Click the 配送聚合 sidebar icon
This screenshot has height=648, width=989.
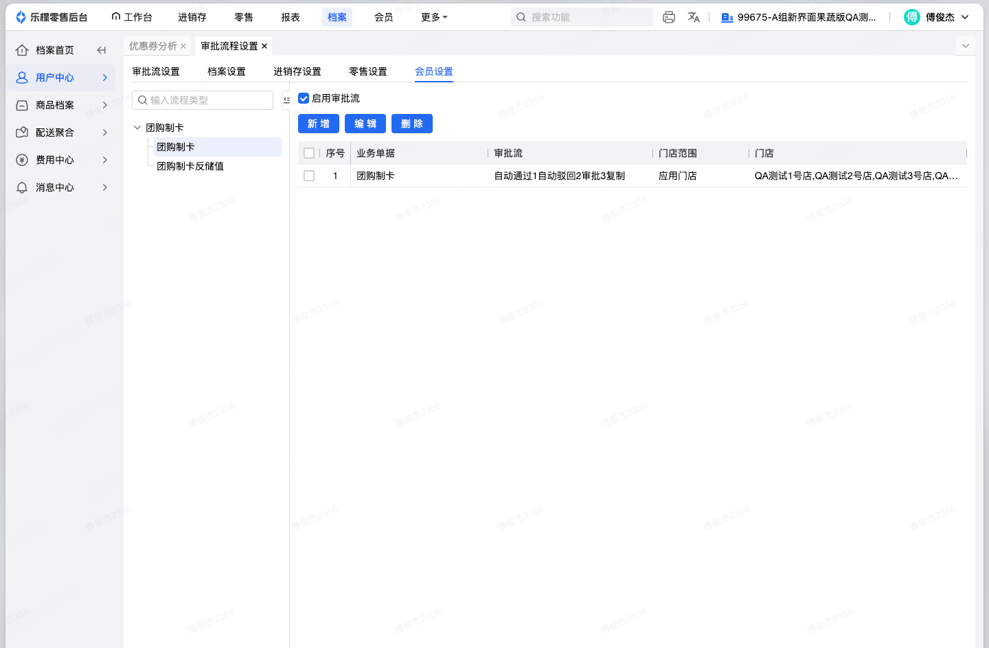point(22,132)
